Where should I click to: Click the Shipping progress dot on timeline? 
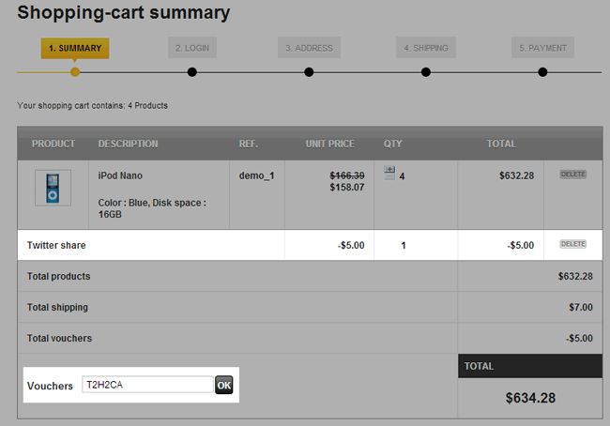click(425, 72)
